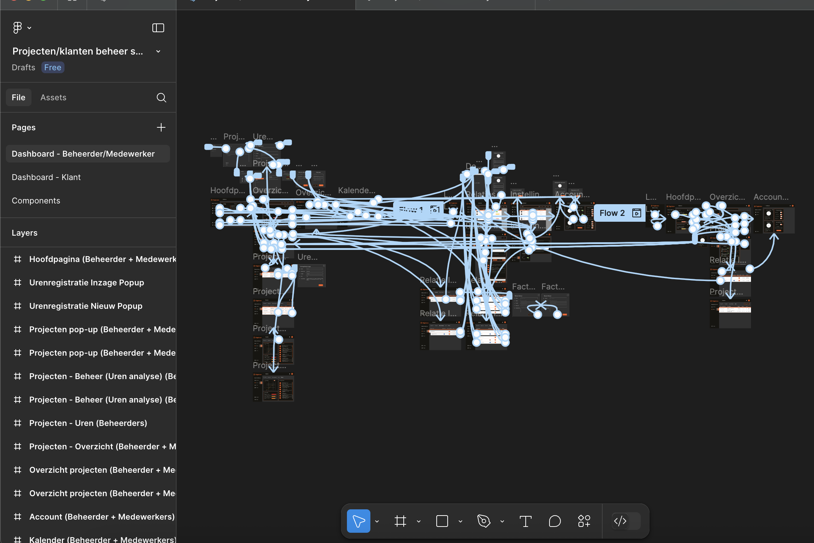This screenshot has width=814, height=543.
Task: Play Flow 2 prototype icon
Action: click(x=637, y=213)
